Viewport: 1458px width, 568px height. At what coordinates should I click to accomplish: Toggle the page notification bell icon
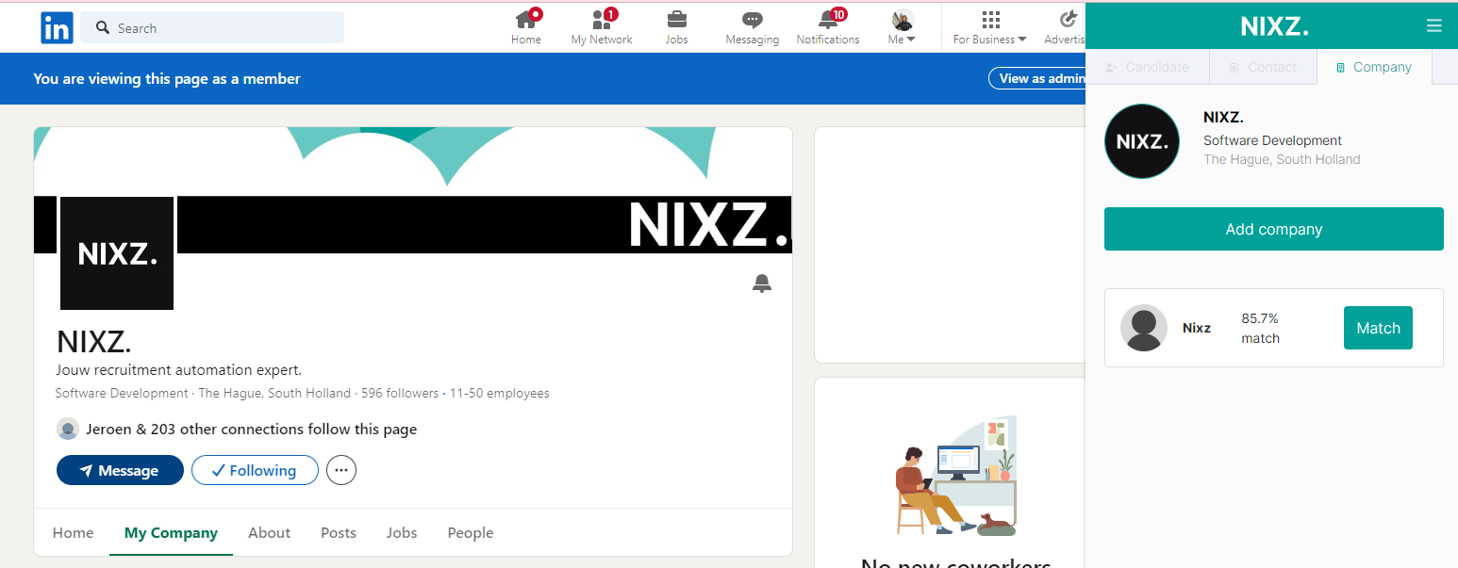click(x=762, y=283)
